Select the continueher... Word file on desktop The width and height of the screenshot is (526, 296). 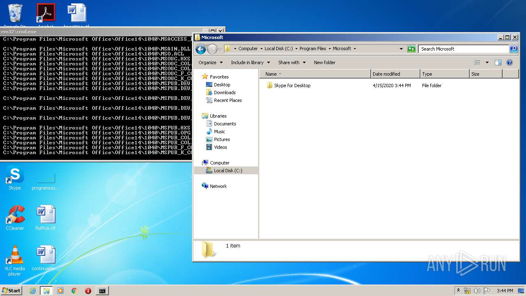[x=46, y=258]
